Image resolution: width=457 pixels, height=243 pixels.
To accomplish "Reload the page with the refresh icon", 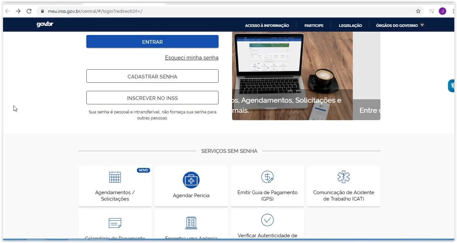I will click(29, 11).
